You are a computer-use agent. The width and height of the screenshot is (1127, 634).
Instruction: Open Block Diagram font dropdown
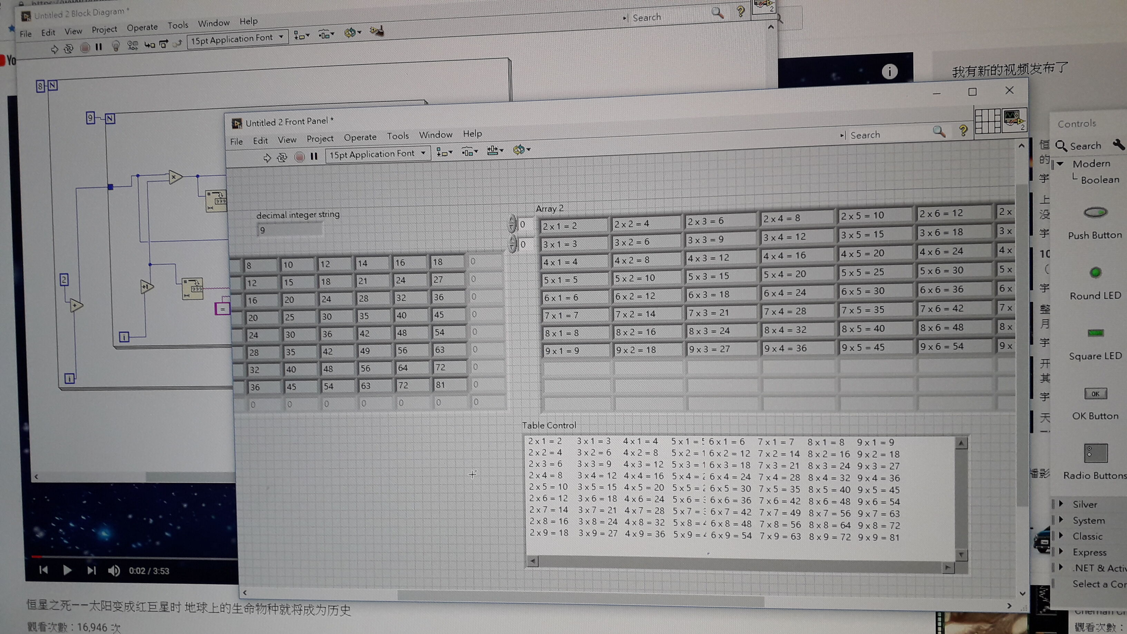[x=238, y=39]
